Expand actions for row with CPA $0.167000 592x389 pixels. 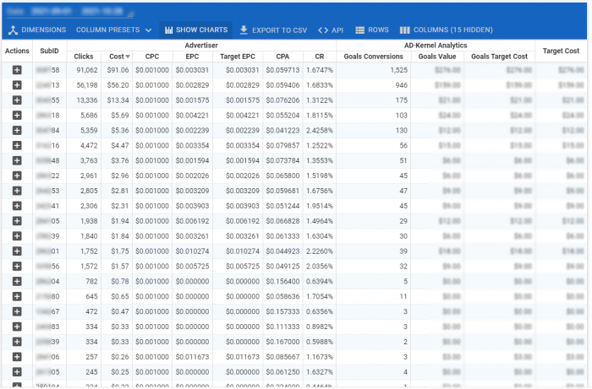tap(17, 342)
